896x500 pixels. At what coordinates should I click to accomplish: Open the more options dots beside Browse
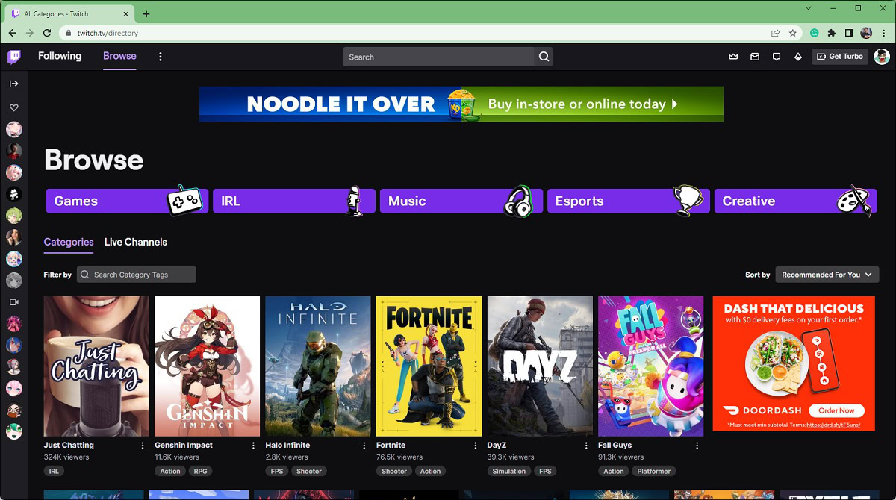[160, 57]
